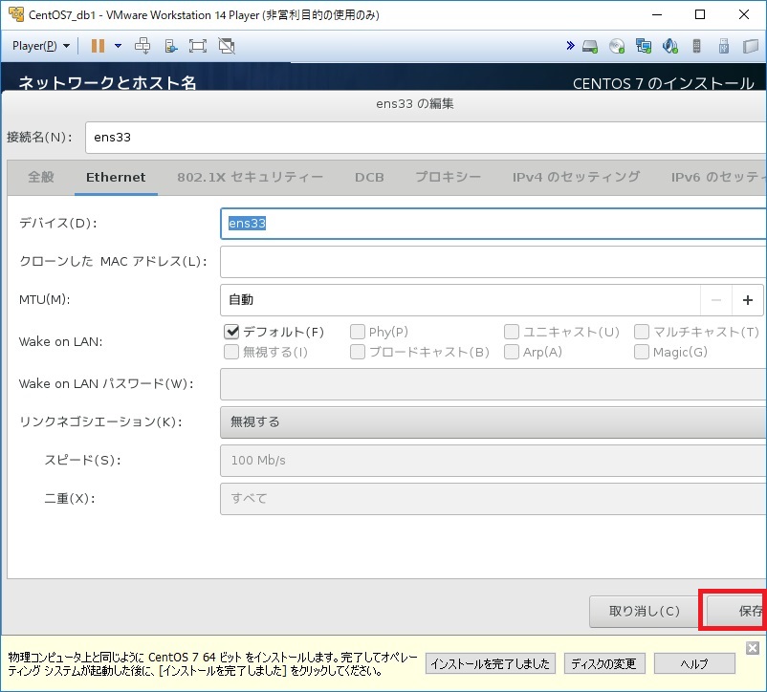Click the Wake on LAN パスワード field
The image size is (767, 692).
[493, 384]
